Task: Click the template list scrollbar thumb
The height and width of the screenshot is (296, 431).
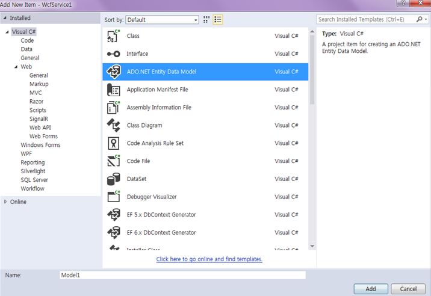Action: [x=312, y=70]
